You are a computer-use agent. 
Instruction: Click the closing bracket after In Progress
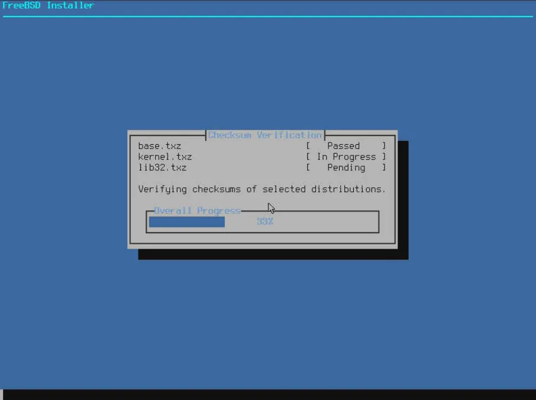[x=384, y=157]
